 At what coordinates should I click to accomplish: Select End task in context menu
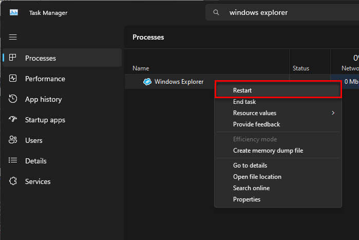278,102
